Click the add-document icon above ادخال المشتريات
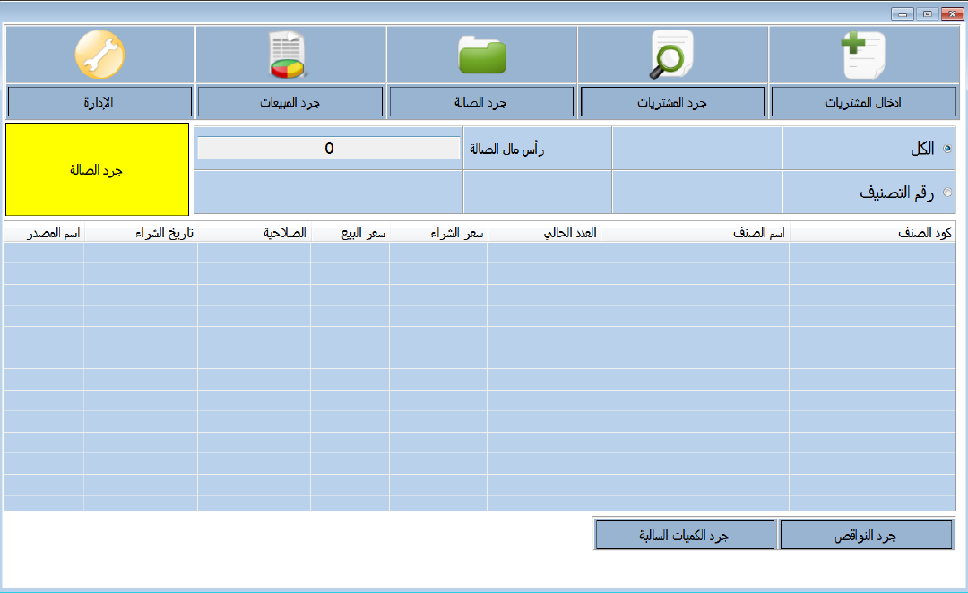Image resolution: width=968 pixels, height=593 pixels. tap(863, 55)
